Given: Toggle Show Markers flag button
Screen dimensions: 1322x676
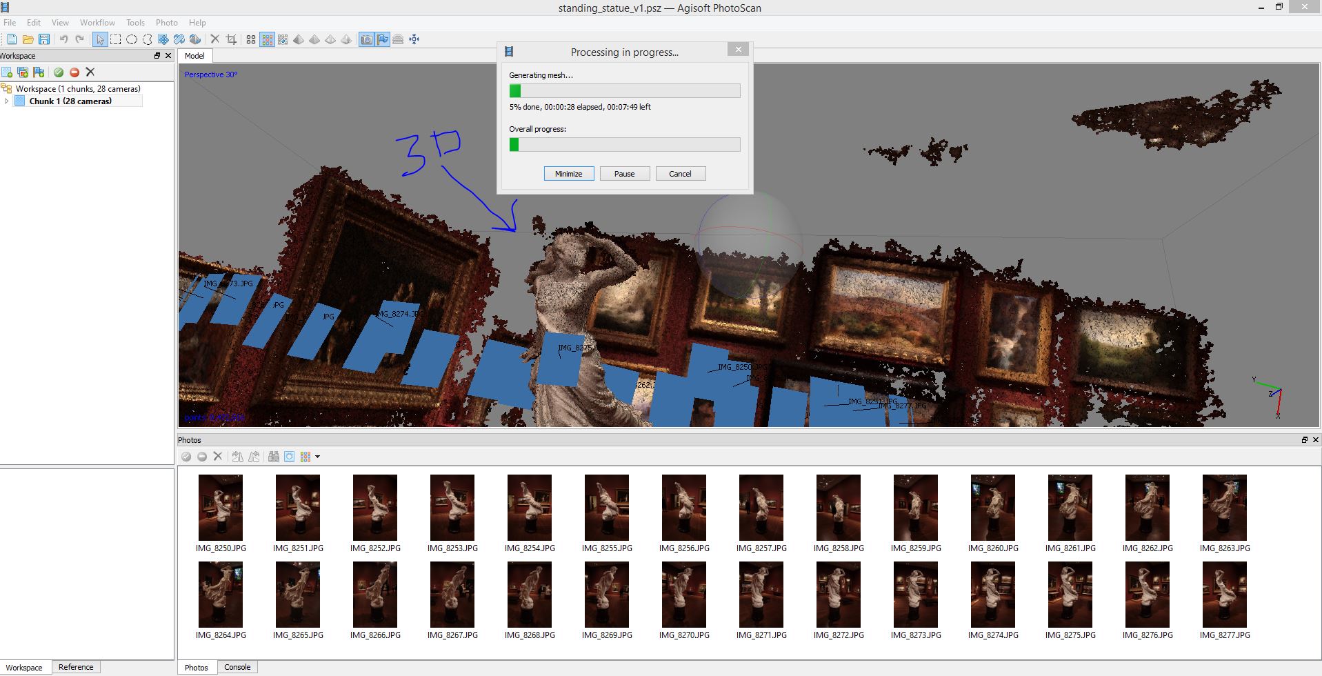Looking at the screenshot, I should (x=382, y=39).
